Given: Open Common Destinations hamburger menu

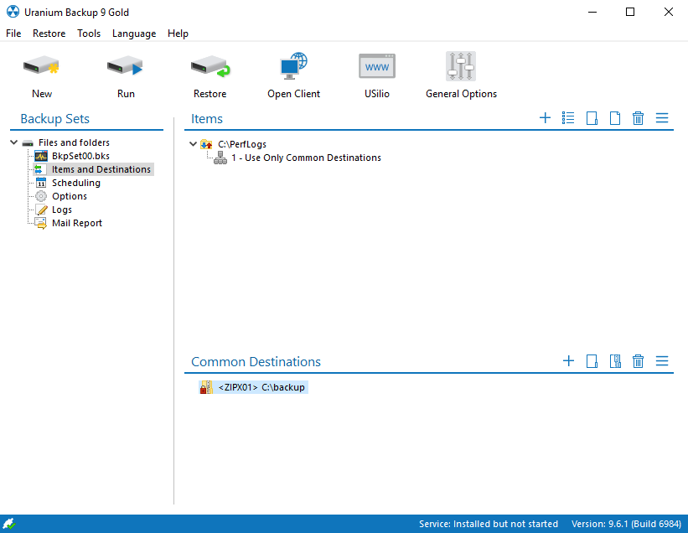Looking at the screenshot, I should pyautogui.click(x=661, y=361).
